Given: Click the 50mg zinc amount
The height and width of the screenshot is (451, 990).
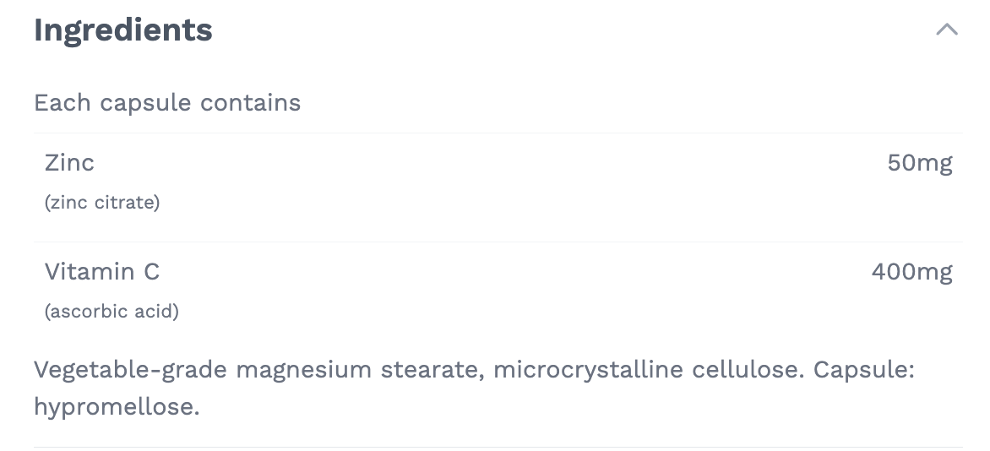Looking at the screenshot, I should click(920, 162).
